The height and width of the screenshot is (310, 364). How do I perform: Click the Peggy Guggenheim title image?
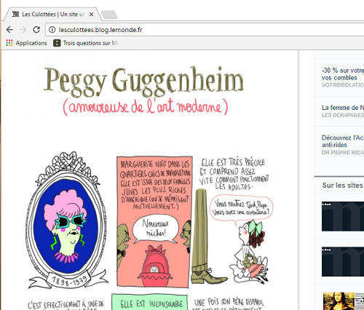coord(143,82)
